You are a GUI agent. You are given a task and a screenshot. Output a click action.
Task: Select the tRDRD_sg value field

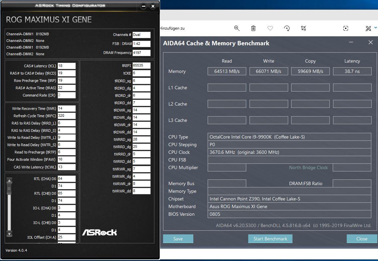(141, 81)
